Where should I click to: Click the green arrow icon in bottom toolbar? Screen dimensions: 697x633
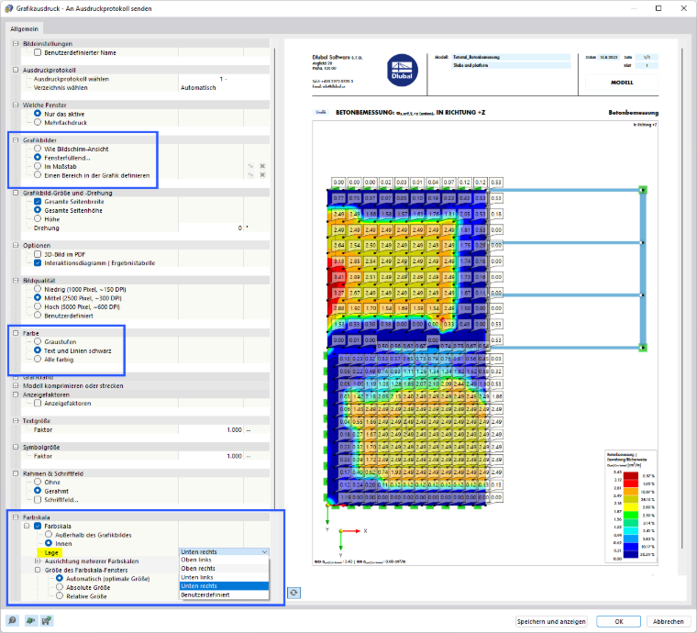tap(30, 620)
